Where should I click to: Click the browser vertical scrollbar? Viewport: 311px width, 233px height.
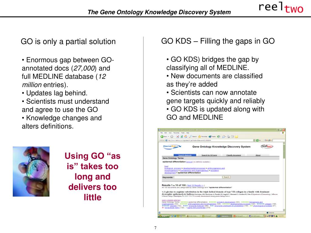(x=284, y=176)
